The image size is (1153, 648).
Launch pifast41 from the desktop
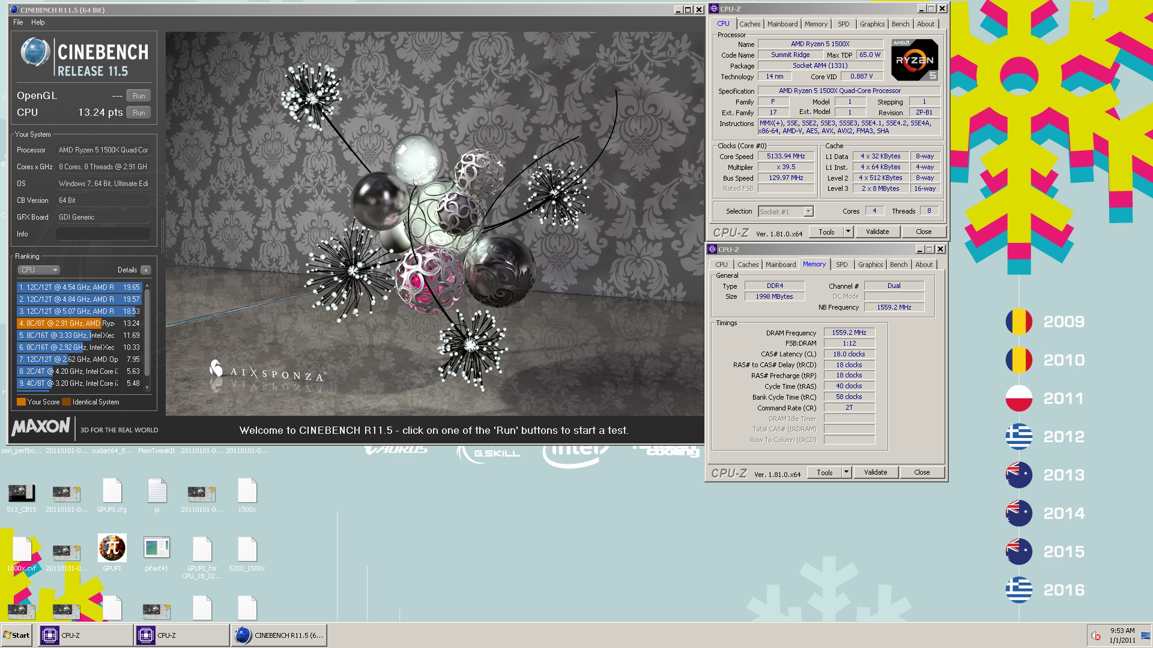[x=157, y=553]
